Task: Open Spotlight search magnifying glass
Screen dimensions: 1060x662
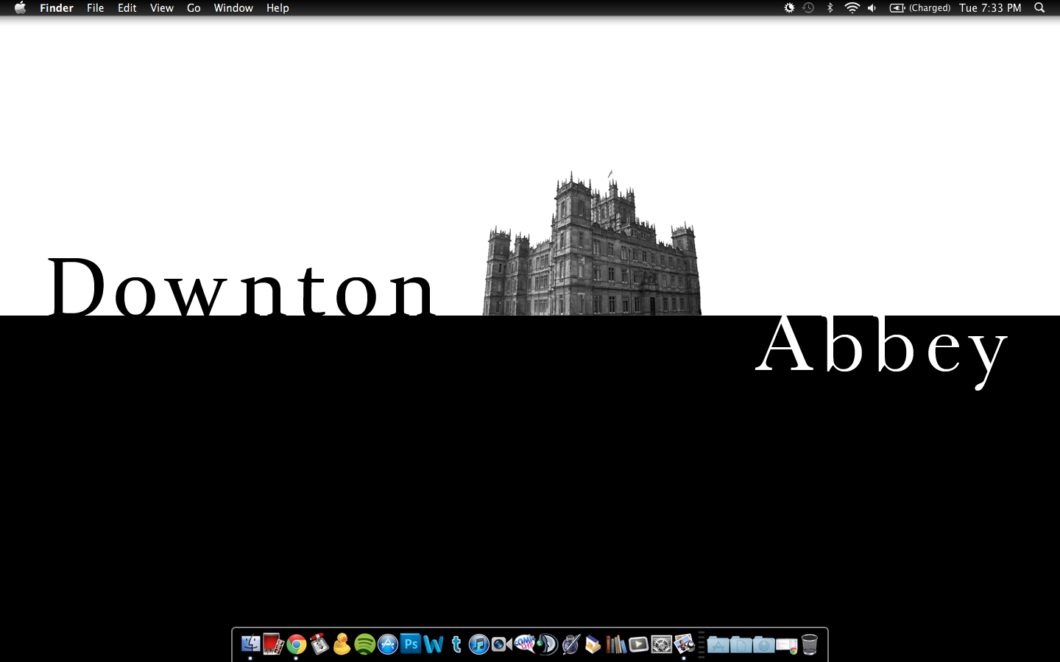Action: click(x=1039, y=8)
